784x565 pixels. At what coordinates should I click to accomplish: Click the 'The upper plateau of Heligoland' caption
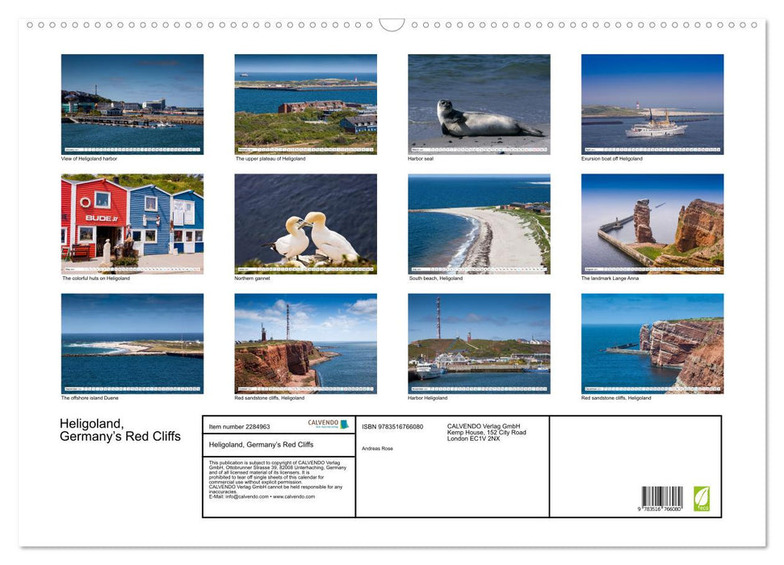pyautogui.click(x=270, y=158)
